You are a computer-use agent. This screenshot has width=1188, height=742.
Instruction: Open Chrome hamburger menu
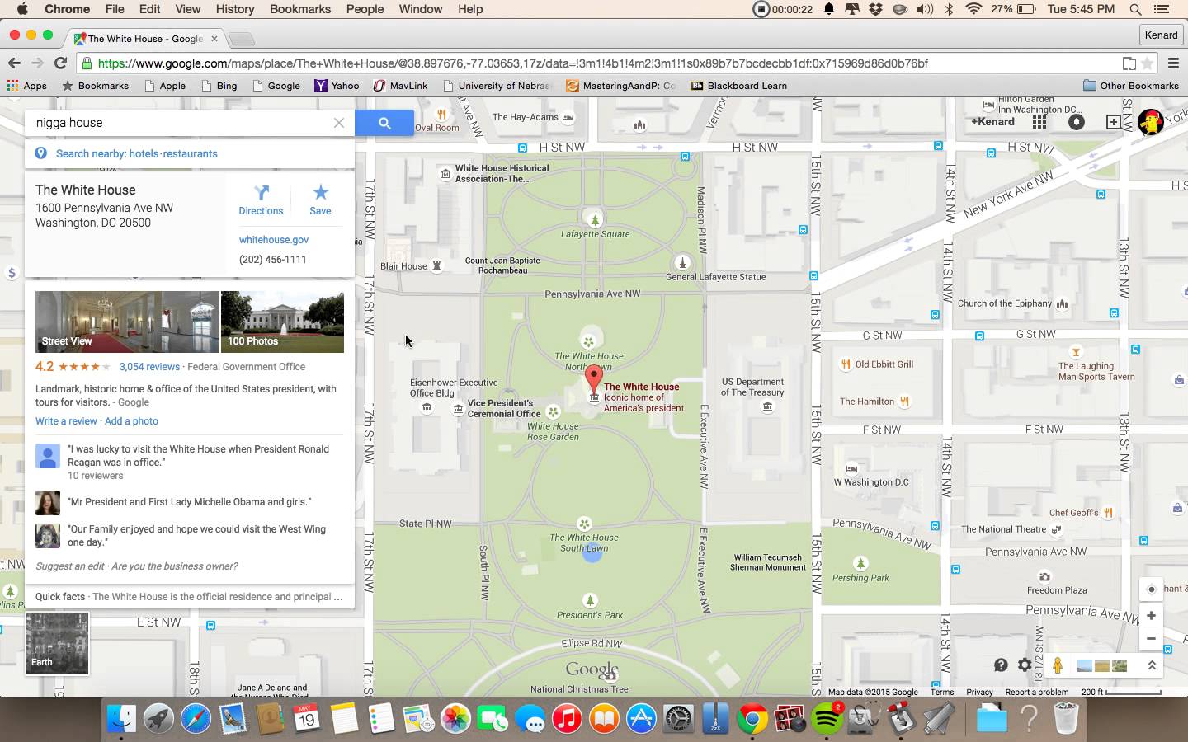(x=1172, y=63)
